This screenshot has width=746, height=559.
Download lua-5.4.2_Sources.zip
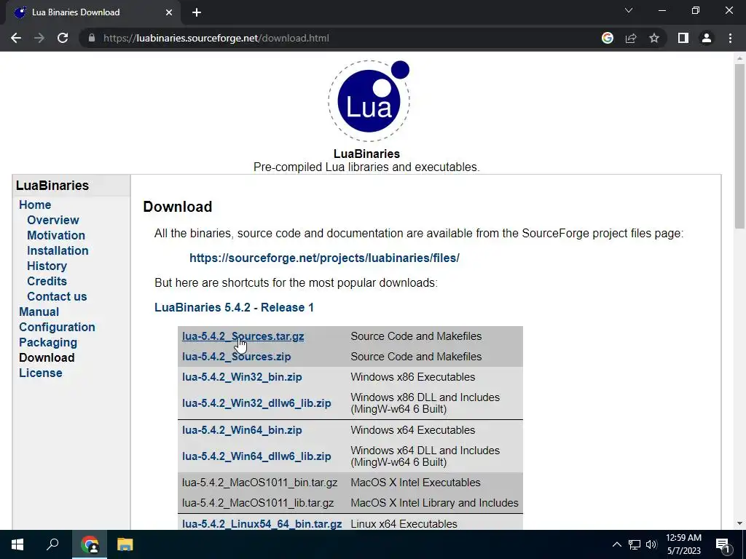[x=237, y=357]
